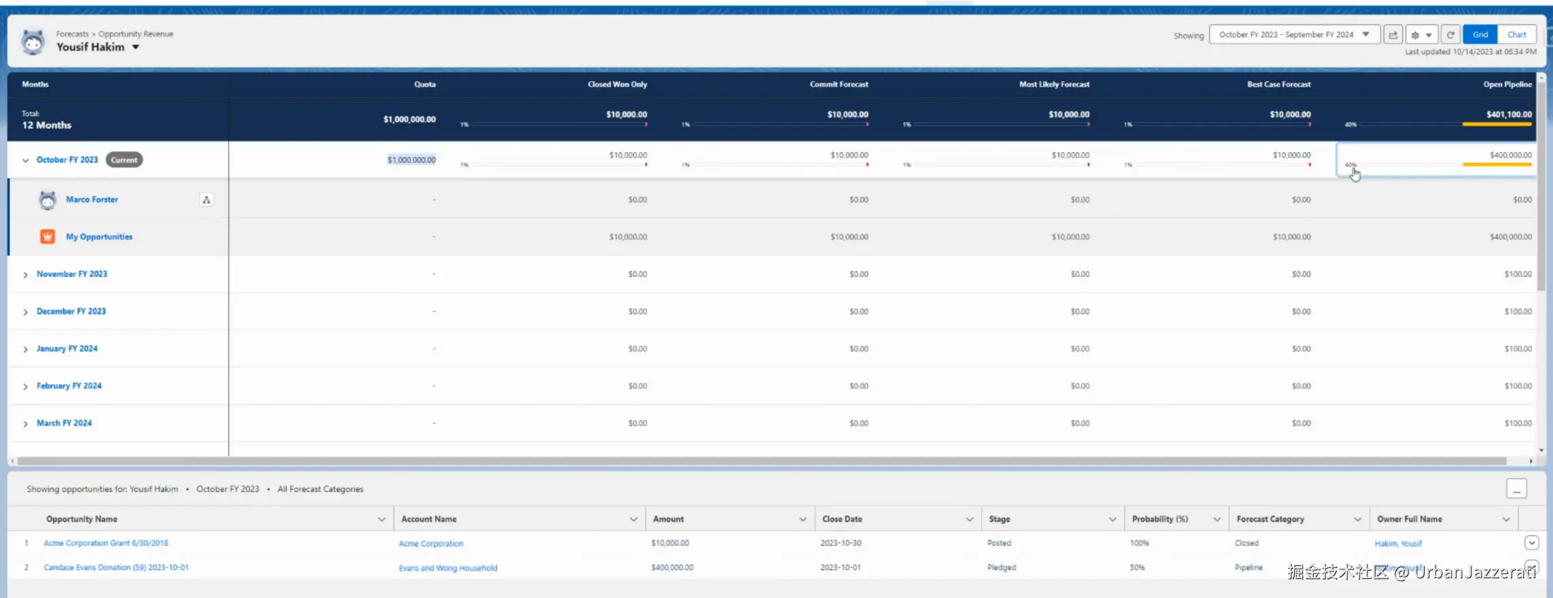Open row actions for Acme Corporation Grant
Screen dimensions: 1553x598
1531,542
